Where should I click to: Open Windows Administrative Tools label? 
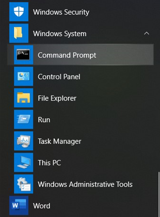[85, 184]
